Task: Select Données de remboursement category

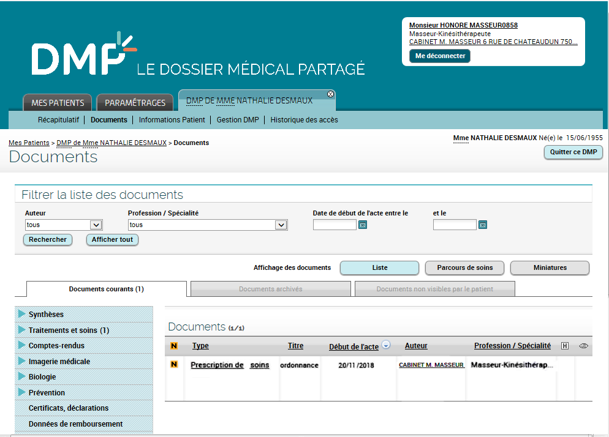Action: tap(75, 424)
